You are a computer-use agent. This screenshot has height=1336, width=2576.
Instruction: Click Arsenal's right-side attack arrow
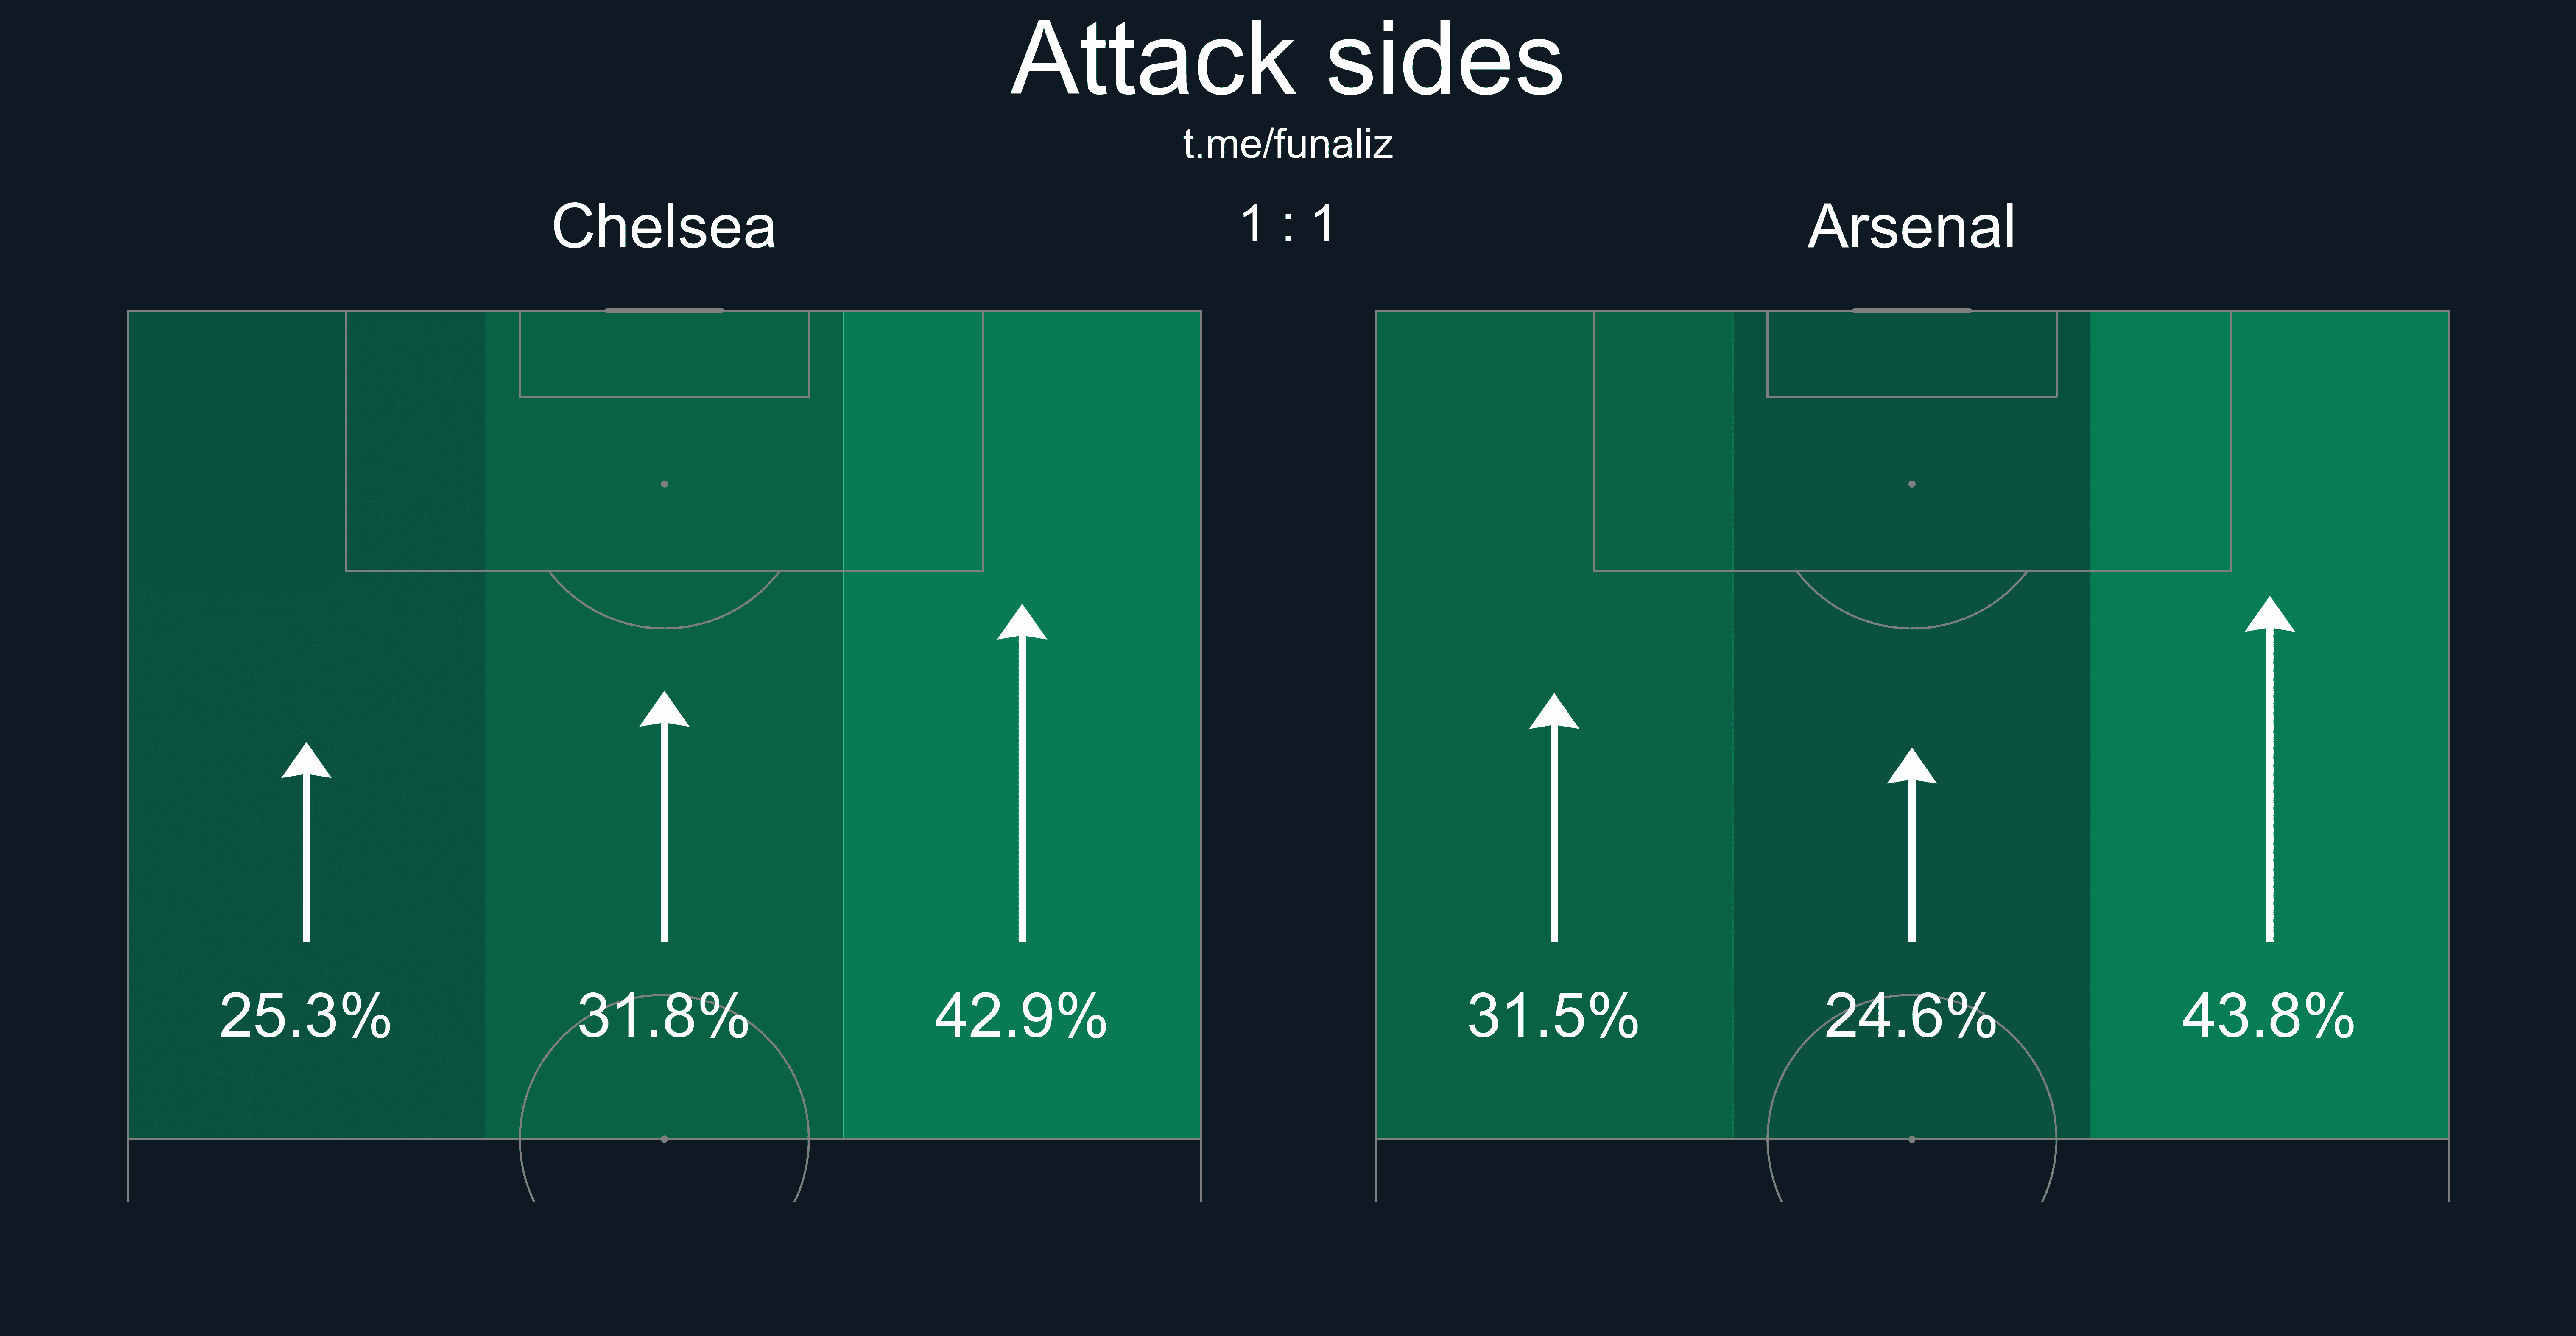(x=2270, y=769)
